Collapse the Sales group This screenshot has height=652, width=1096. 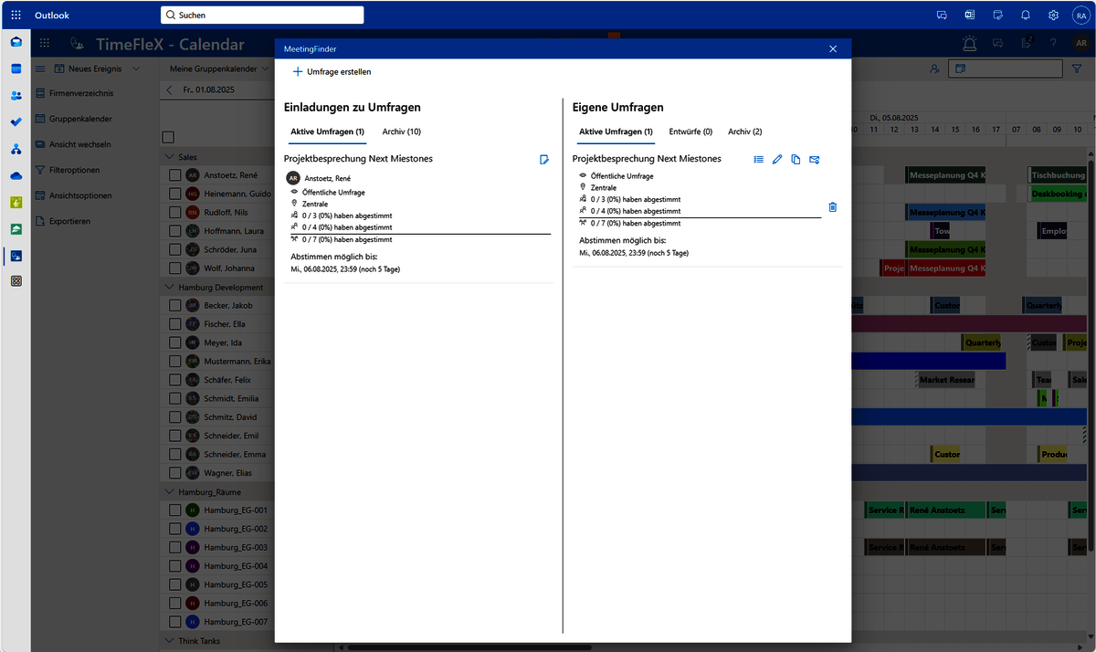pyautogui.click(x=171, y=157)
